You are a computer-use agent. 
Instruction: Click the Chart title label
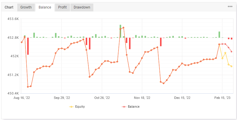(9, 7)
